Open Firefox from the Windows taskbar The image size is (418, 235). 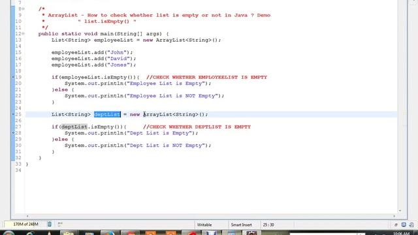(x=109, y=233)
